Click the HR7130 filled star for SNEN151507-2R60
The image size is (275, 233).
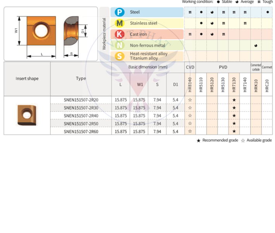234,131
